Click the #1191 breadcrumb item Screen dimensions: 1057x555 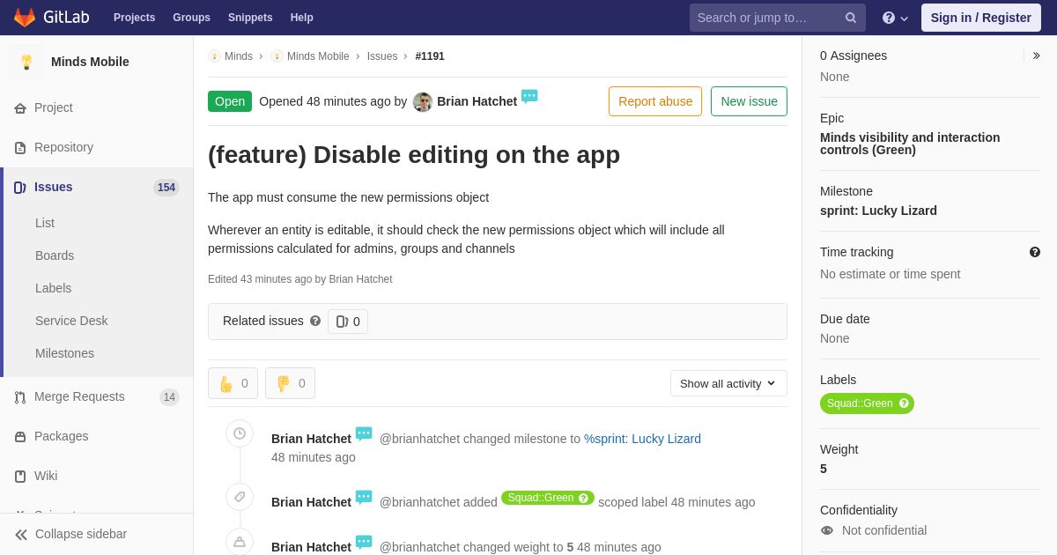pos(430,56)
